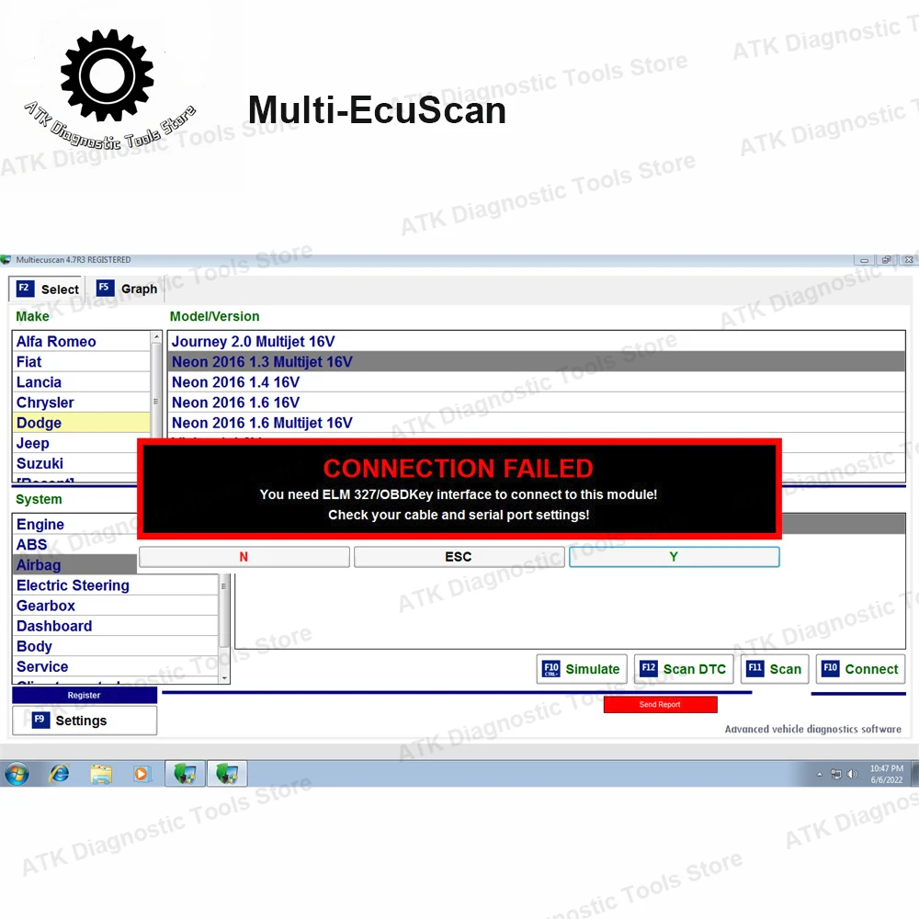Select Engine in System list

[74, 525]
